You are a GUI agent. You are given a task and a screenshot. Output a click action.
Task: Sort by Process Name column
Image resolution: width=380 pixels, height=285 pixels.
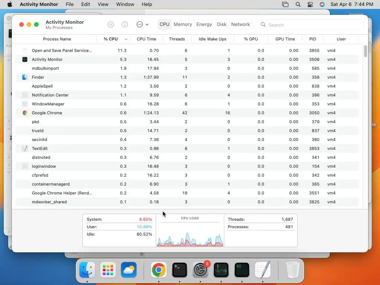[57, 39]
